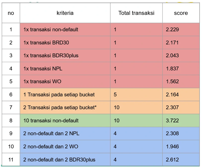Select '1 Transaksi pada setiap bucket' cell
202x167 pixels.
[x=59, y=95]
